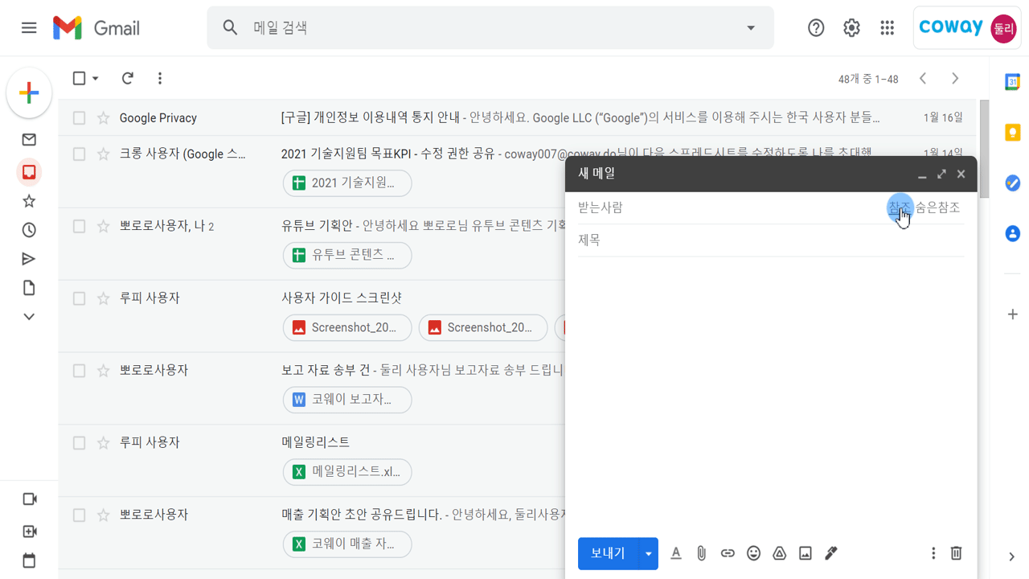
Task: Open the select dropdown arrow beside the checkbox
Action: pos(96,79)
